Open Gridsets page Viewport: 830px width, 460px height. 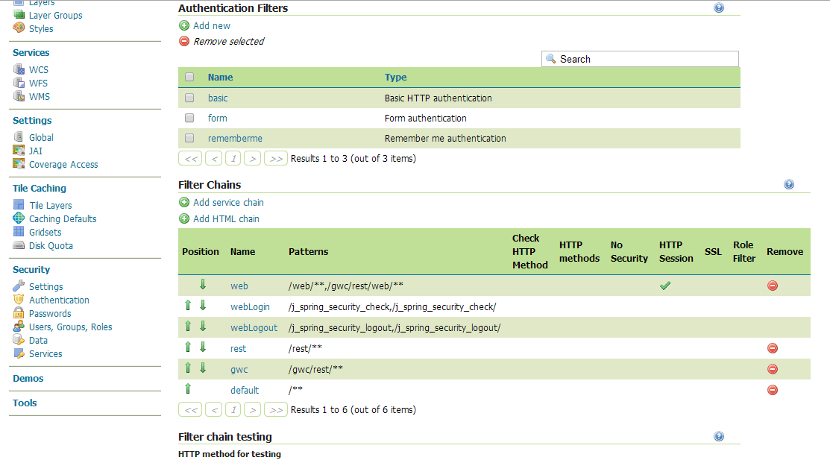click(x=45, y=233)
